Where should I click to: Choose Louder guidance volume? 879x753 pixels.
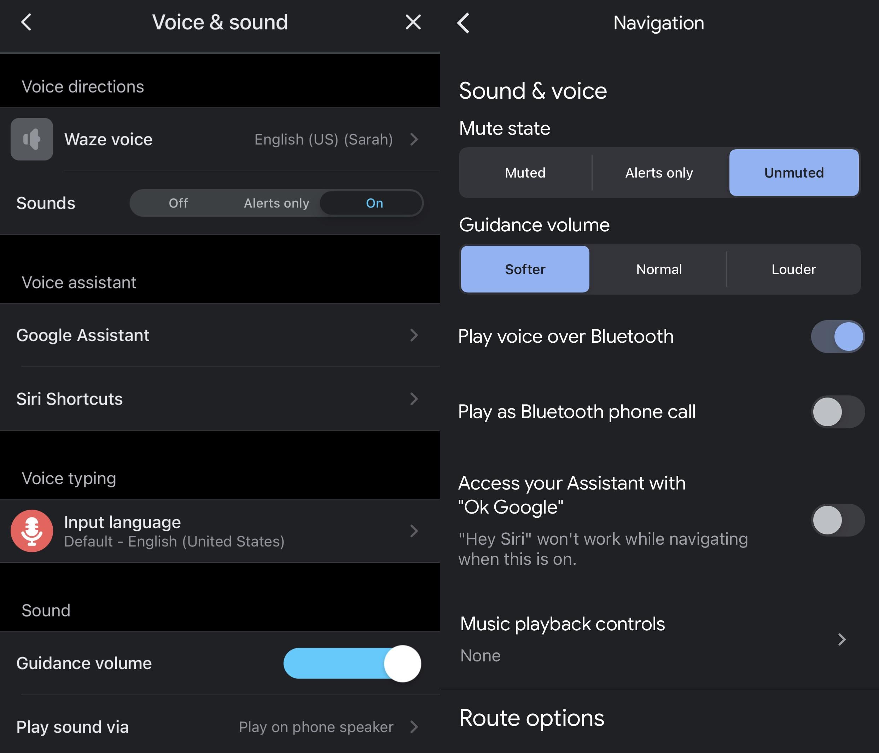pyautogui.click(x=793, y=269)
